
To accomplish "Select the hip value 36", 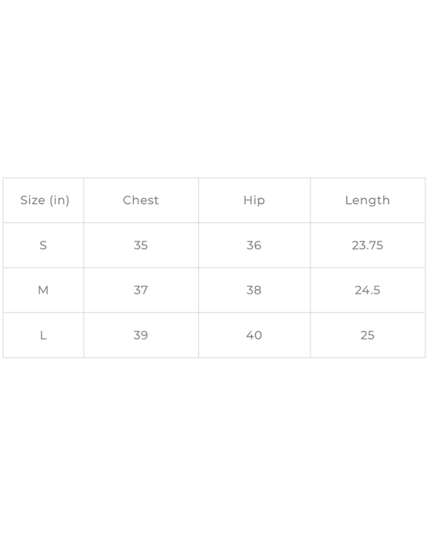I will (254, 245).
